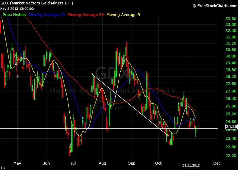
Task: Click the May label on time axis
Action: tap(17, 164)
